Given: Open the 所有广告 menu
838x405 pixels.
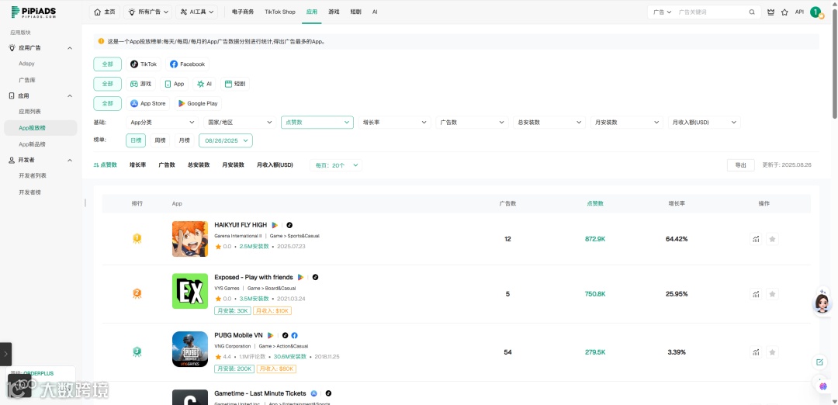Looking at the screenshot, I should (x=147, y=12).
